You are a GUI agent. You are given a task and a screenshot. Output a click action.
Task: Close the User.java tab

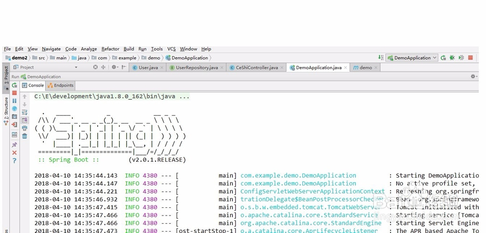pyautogui.click(x=162, y=68)
